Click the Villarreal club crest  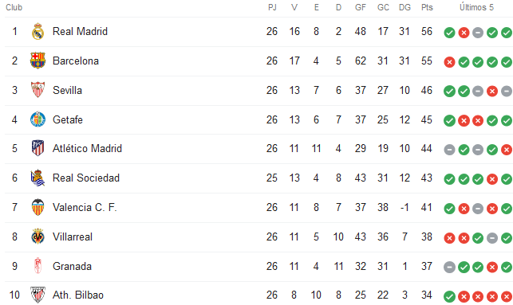37,237
